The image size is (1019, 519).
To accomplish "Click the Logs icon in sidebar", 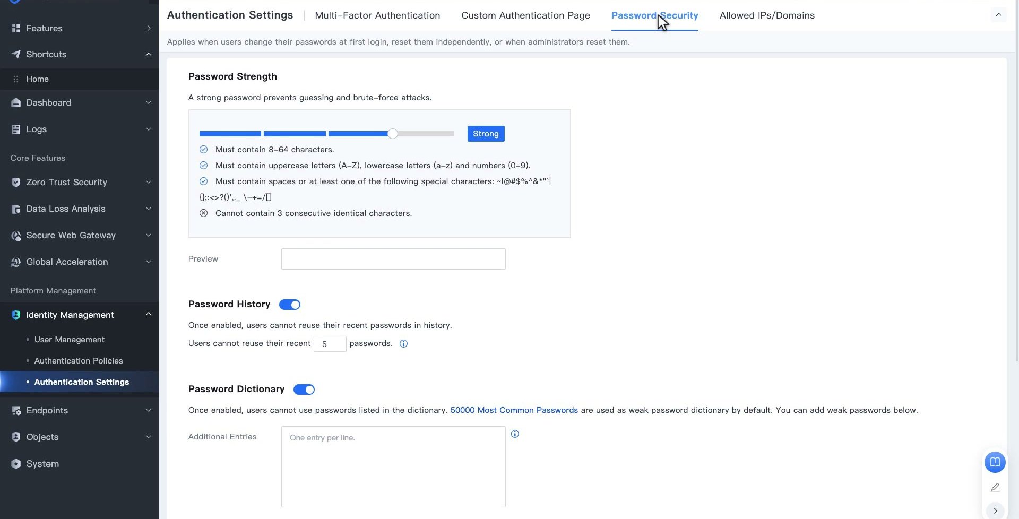I will pyautogui.click(x=16, y=129).
